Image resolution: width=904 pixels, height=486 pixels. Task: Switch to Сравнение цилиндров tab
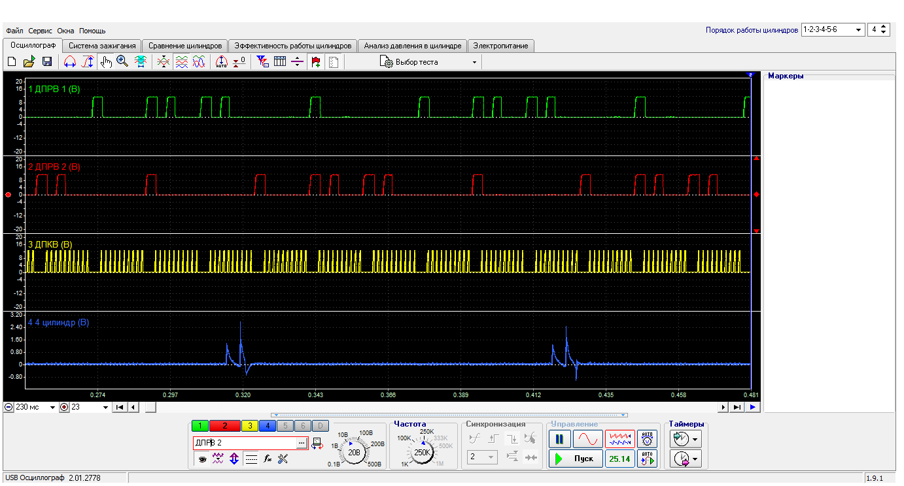pyautogui.click(x=185, y=46)
